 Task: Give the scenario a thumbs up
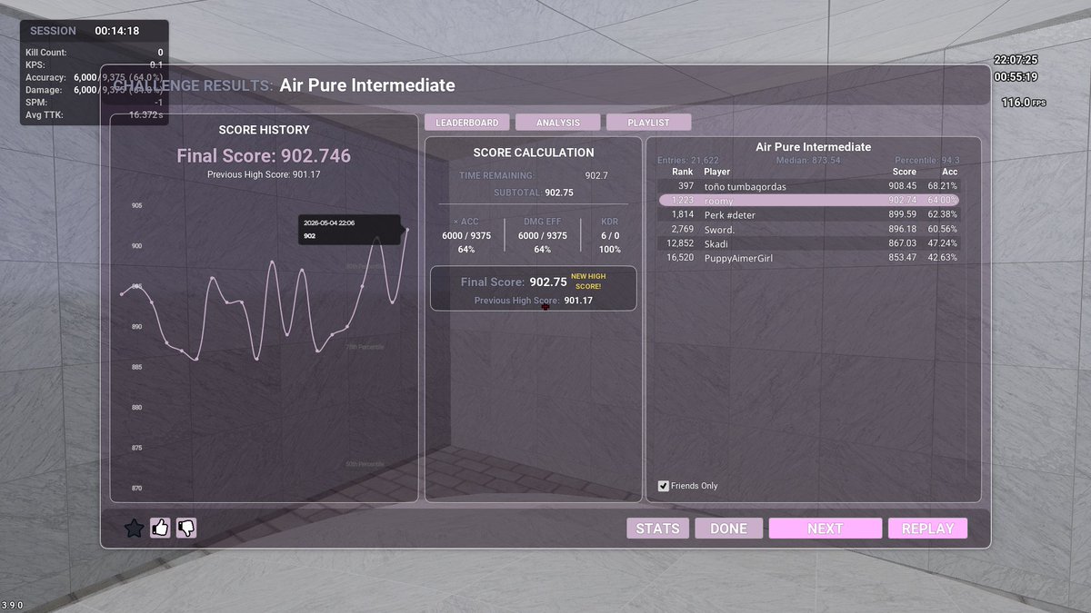161,528
